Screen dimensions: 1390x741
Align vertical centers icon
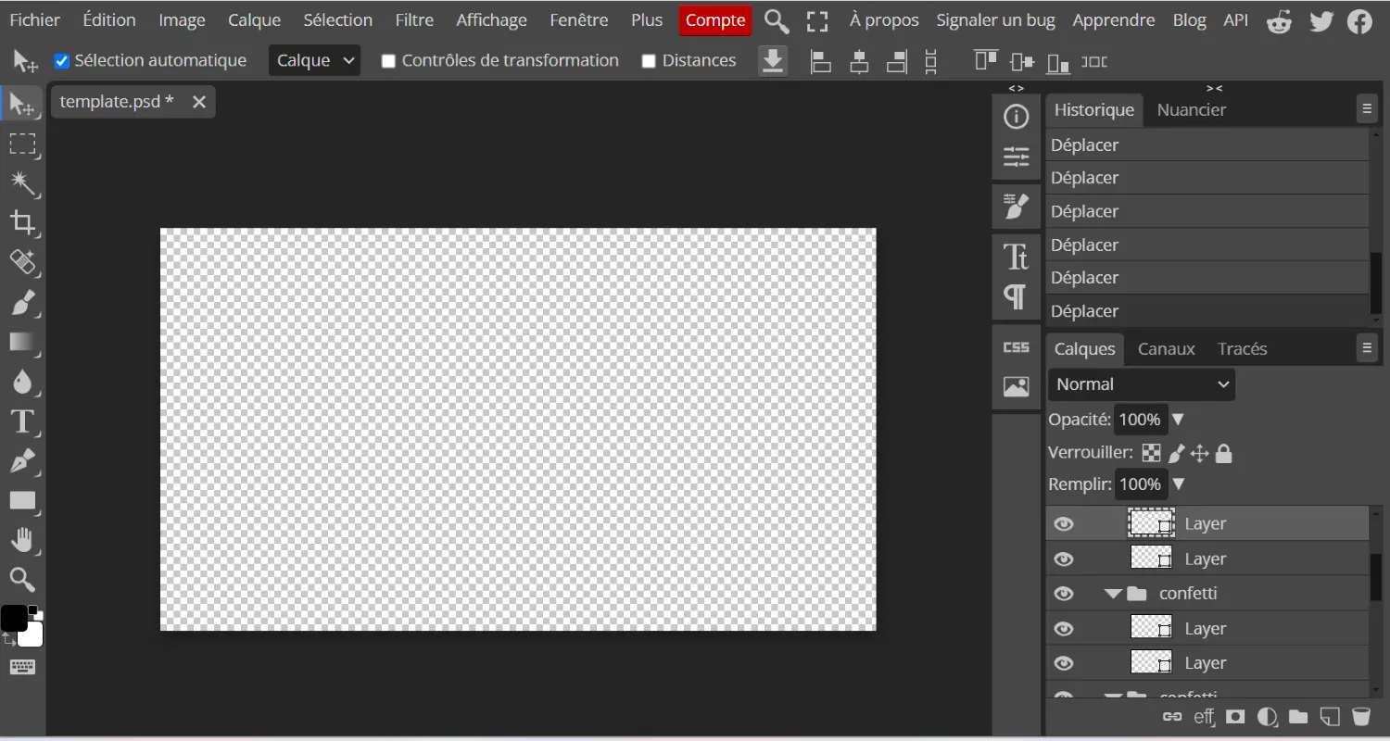(1022, 62)
